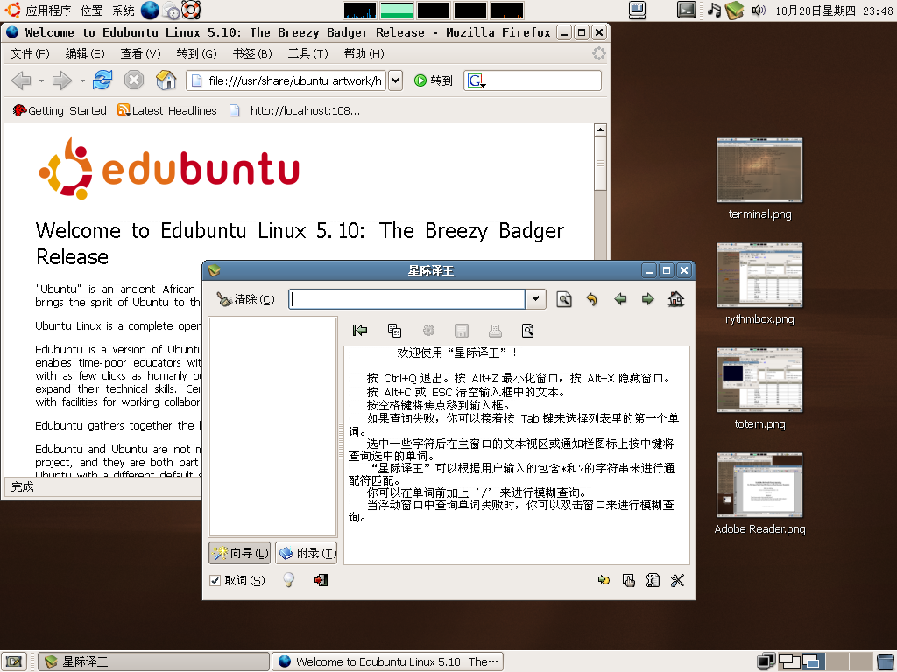Open the http://localhost:108... bookmark

point(294,110)
